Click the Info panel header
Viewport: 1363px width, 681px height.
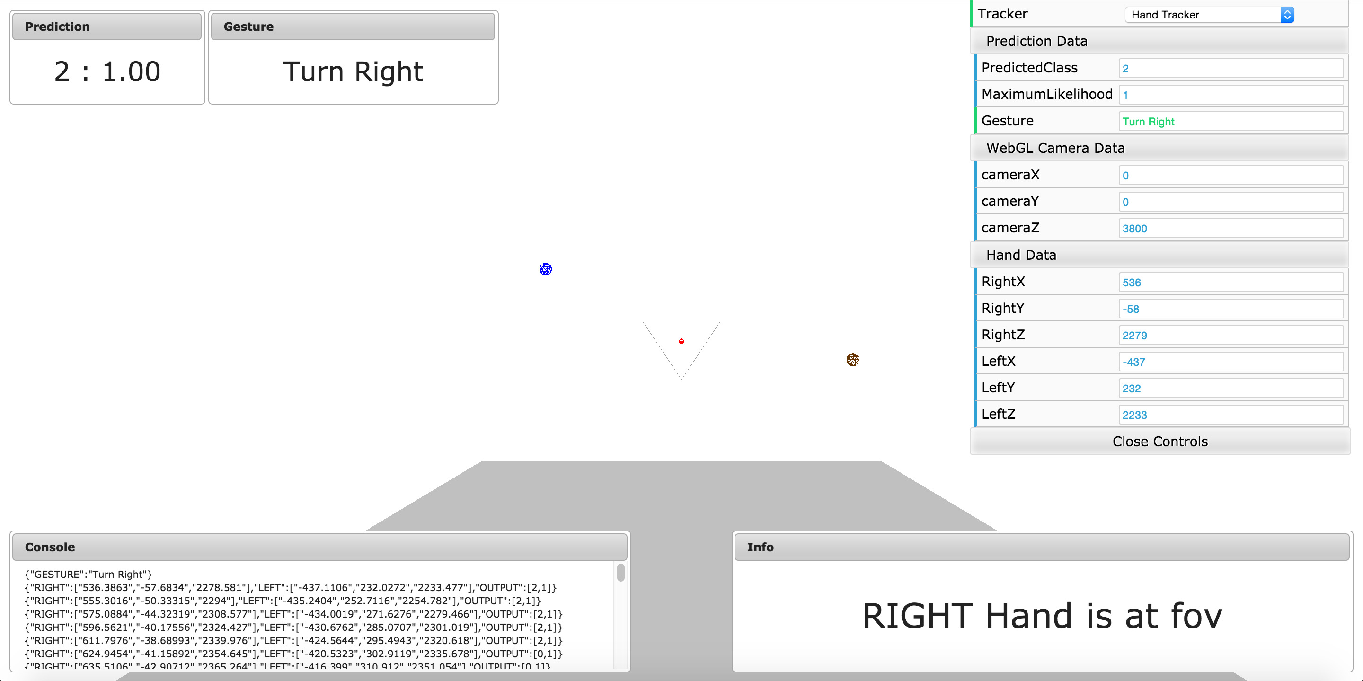[x=1041, y=547]
